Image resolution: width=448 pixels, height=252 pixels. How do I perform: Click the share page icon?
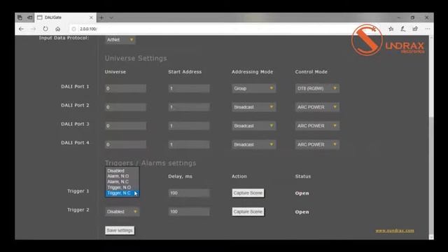pyautogui.click(x=415, y=29)
